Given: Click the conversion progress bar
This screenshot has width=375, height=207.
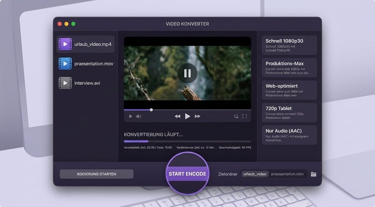Looking at the screenshot, I should (x=187, y=141).
